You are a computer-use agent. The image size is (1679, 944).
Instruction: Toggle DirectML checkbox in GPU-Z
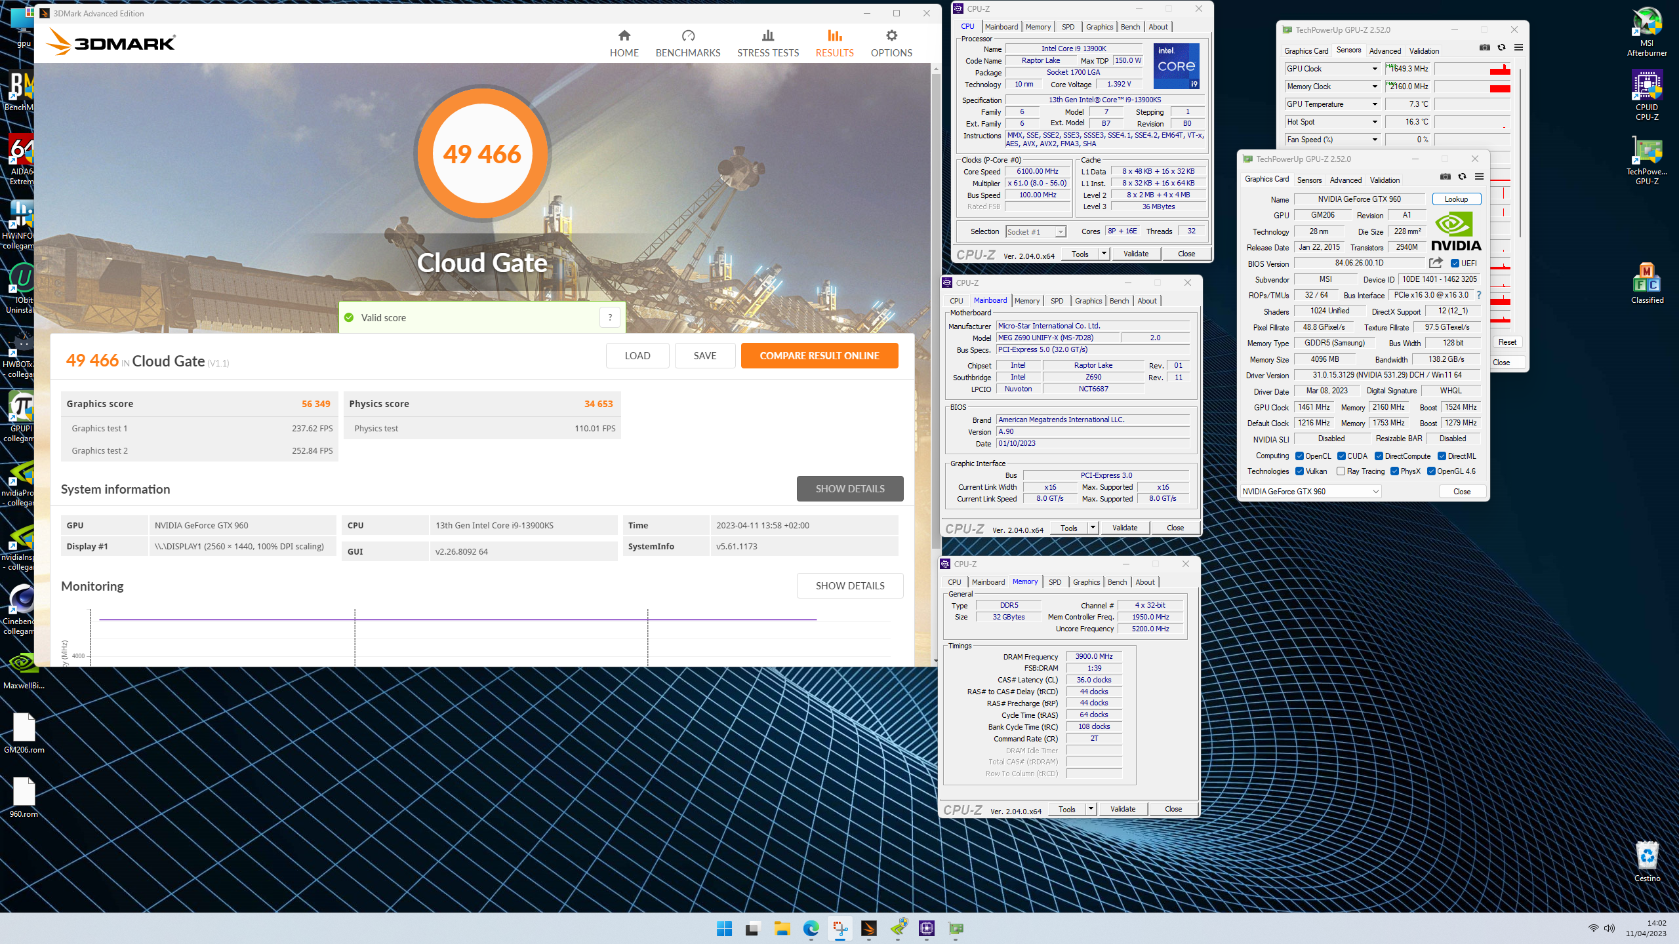click(x=1442, y=456)
